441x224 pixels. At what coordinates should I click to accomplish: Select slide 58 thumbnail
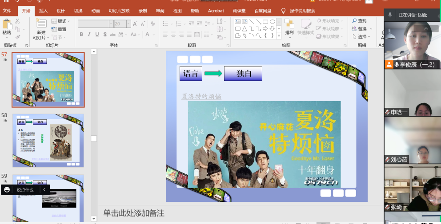(x=48, y=141)
